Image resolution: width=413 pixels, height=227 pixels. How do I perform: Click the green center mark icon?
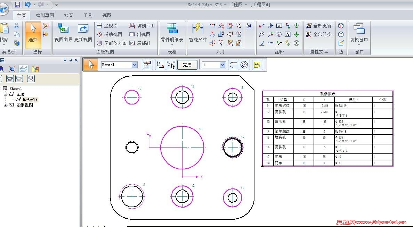(297, 34)
